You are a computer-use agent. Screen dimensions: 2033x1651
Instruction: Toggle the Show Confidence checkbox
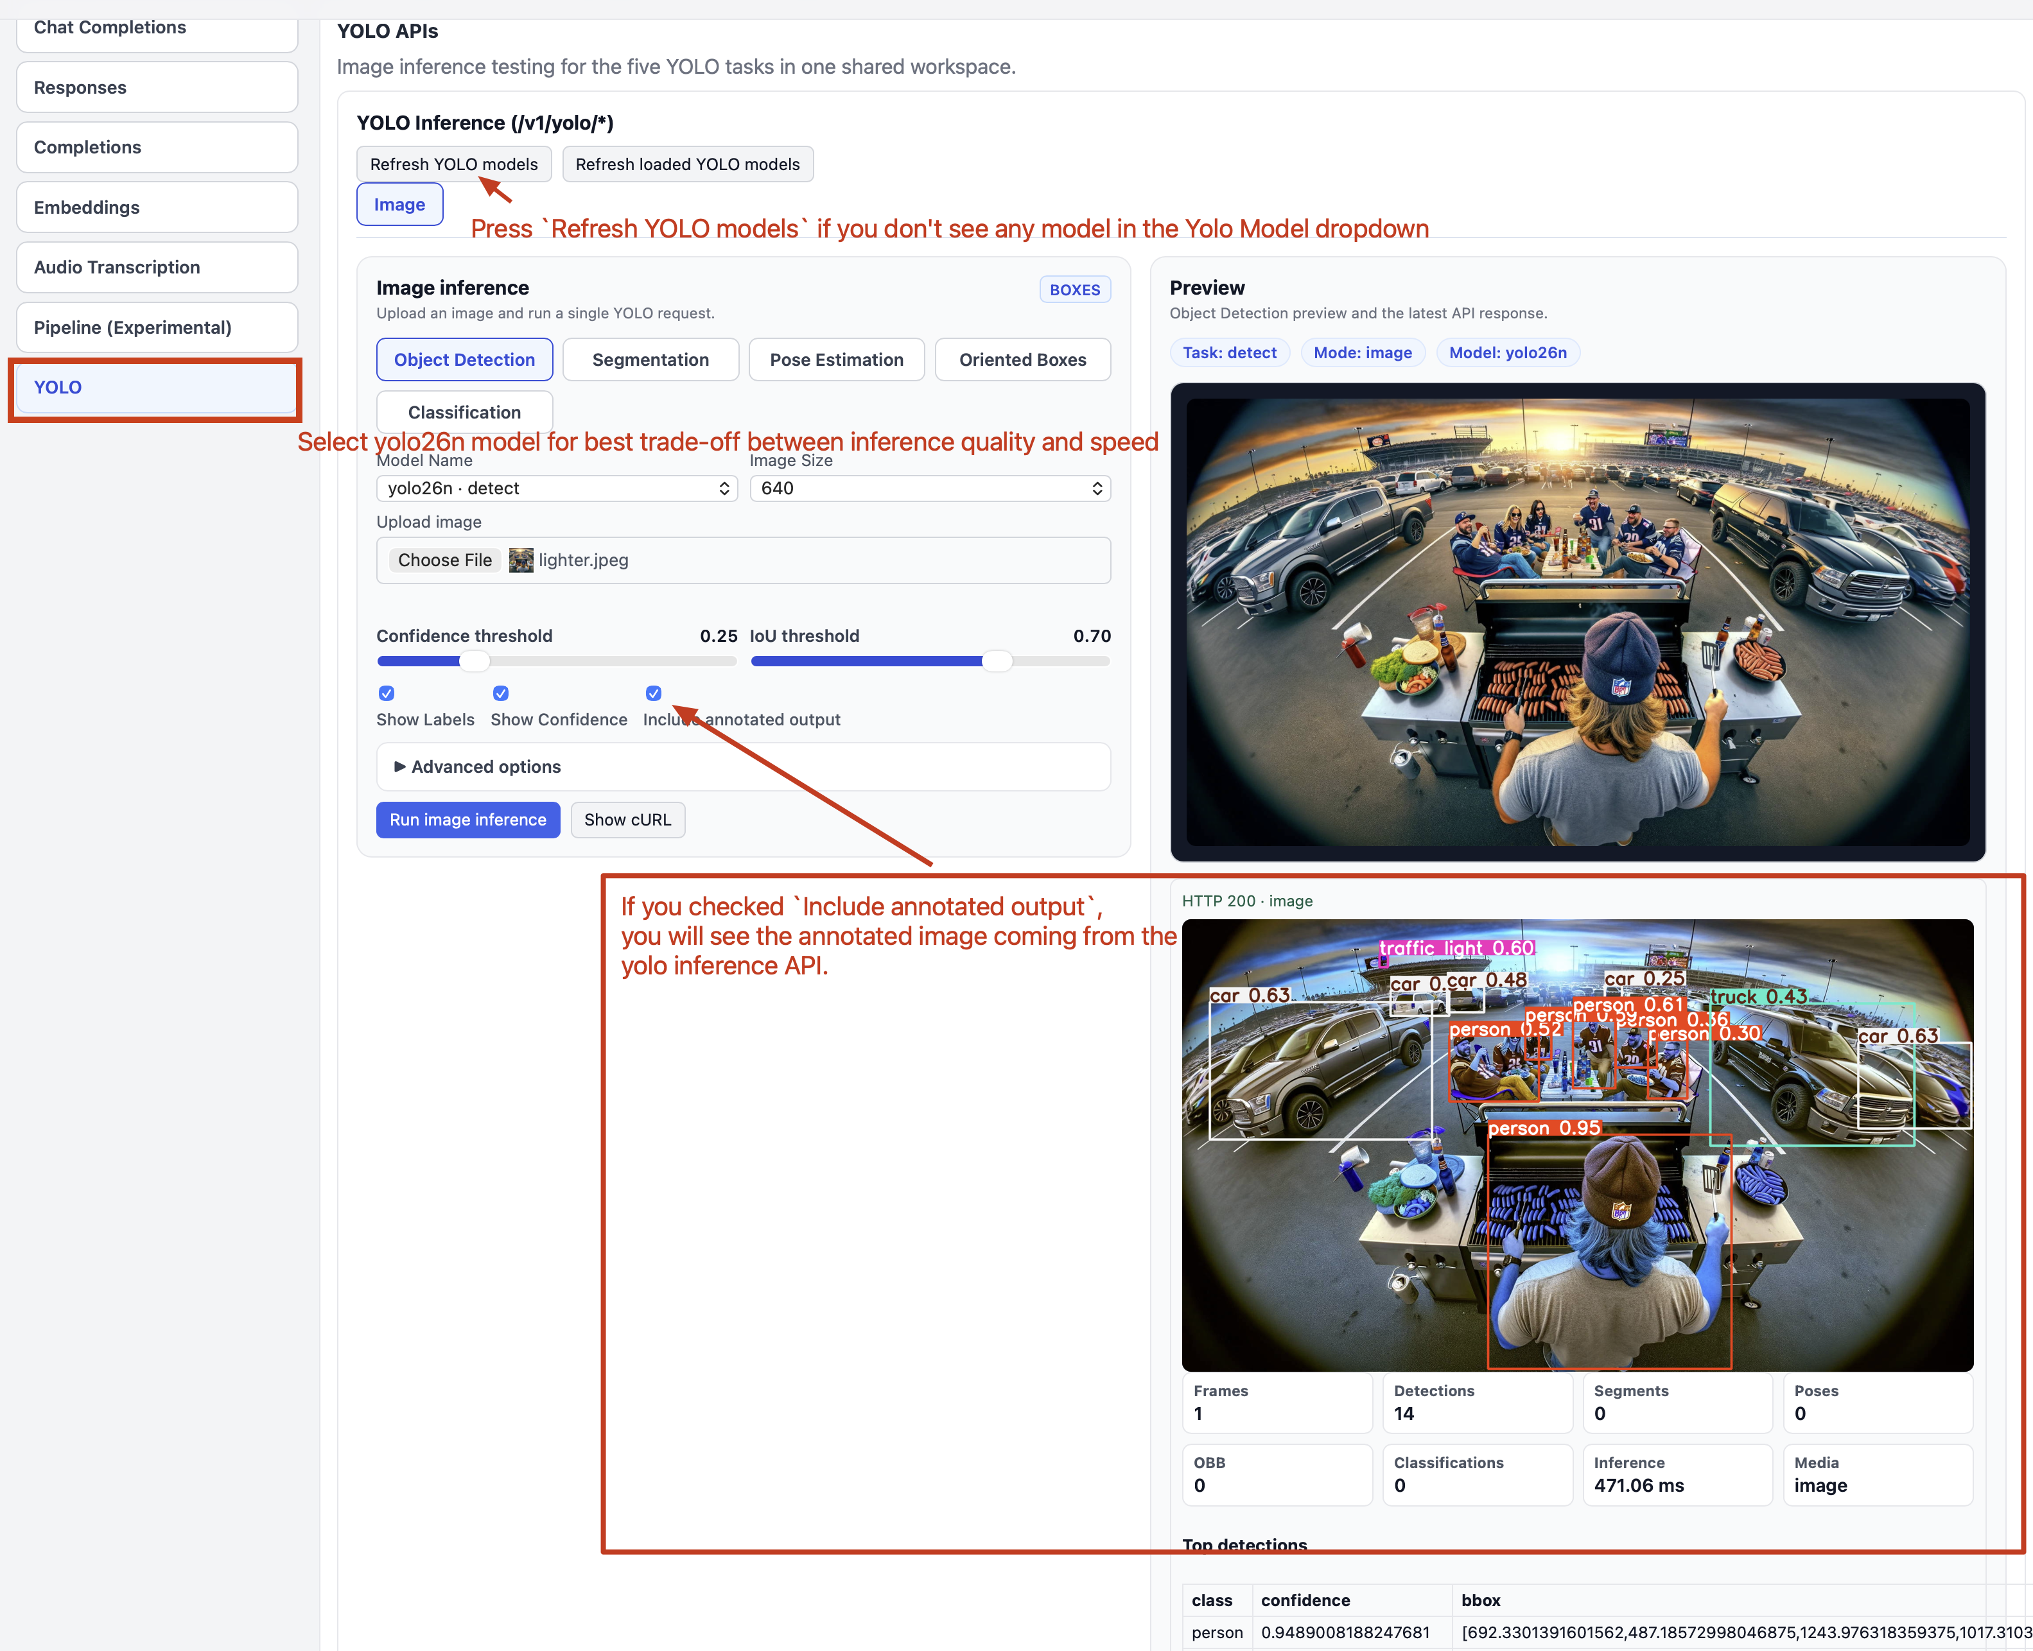point(500,693)
